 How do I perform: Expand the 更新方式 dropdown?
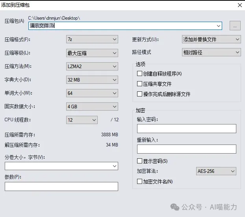click(211, 39)
